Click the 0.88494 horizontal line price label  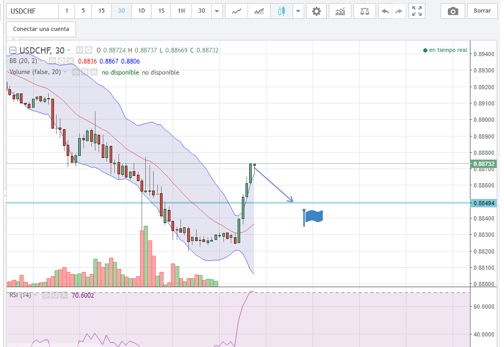[x=484, y=203]
